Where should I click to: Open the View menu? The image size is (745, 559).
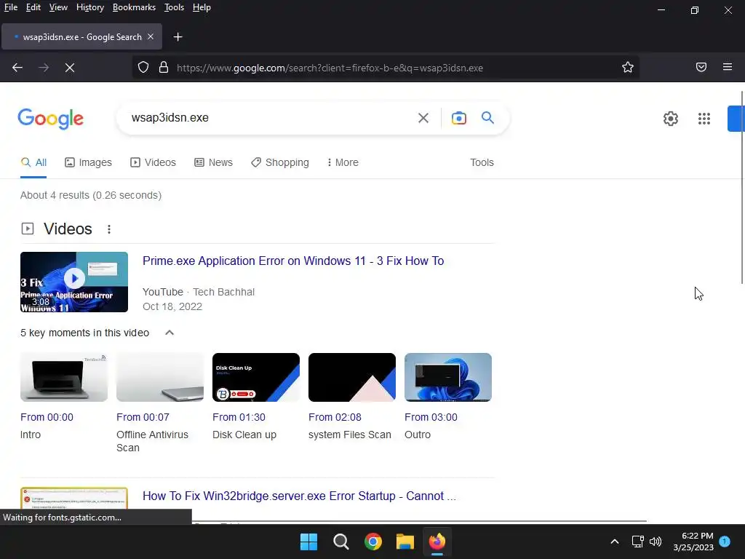(58, 7)
